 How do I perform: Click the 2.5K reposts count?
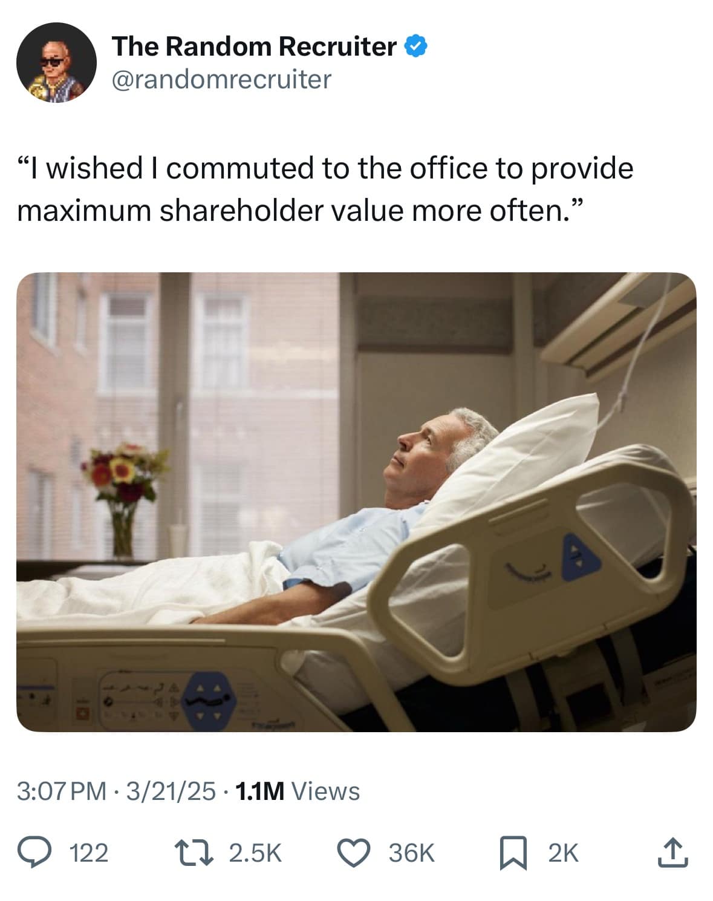pos(255,853)
